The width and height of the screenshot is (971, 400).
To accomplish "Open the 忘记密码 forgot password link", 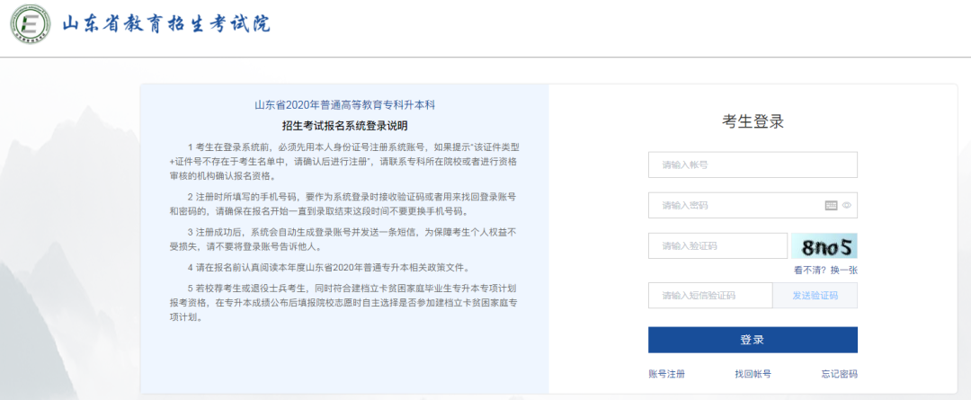I will 839,374.
